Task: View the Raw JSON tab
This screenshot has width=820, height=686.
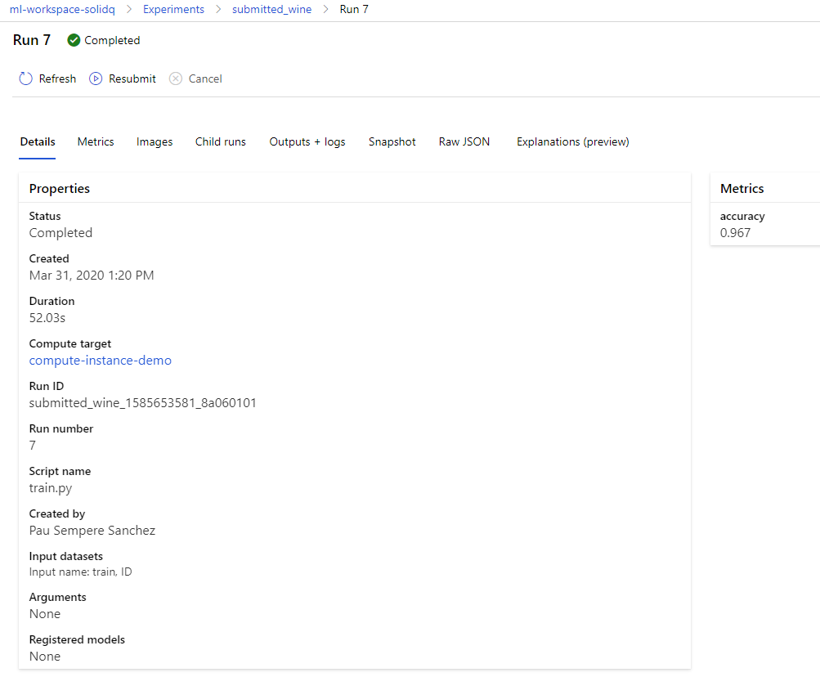Action: point(464,141)
